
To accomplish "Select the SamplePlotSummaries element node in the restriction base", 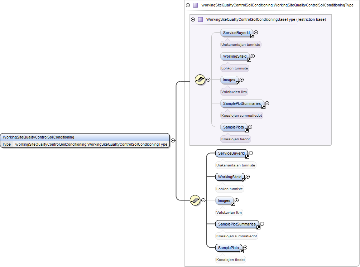I will tap(242, 104).
